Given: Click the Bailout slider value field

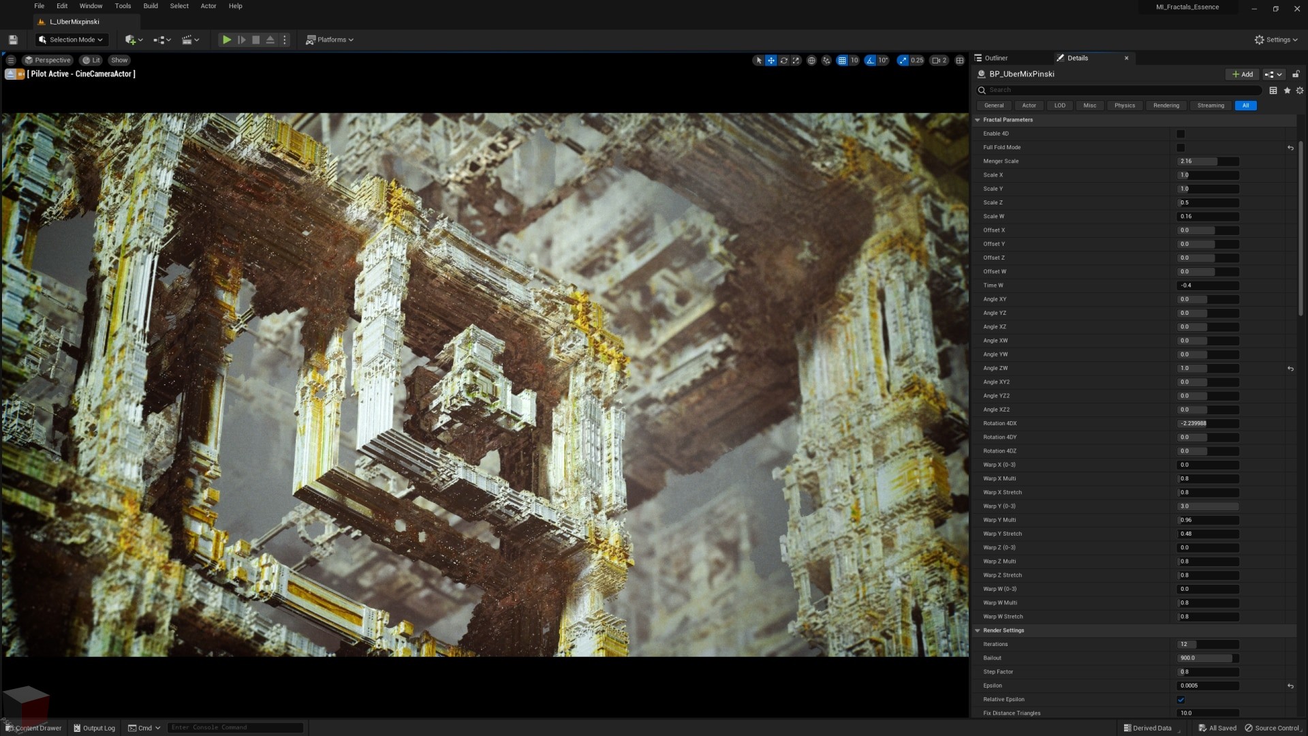Looking at the screenshot, I should click(x=1208, y=658).
